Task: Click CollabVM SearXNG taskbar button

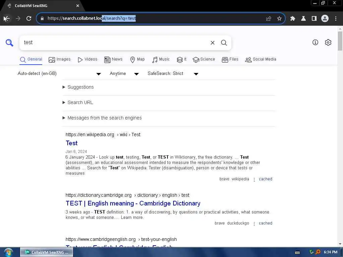Action: click(x=47, y=252)
